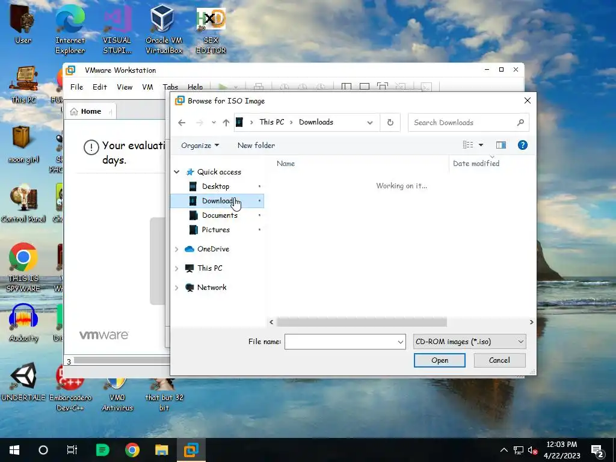Sort by Date modified column
The image size is (616, 462).
click(x=476, y=164)
